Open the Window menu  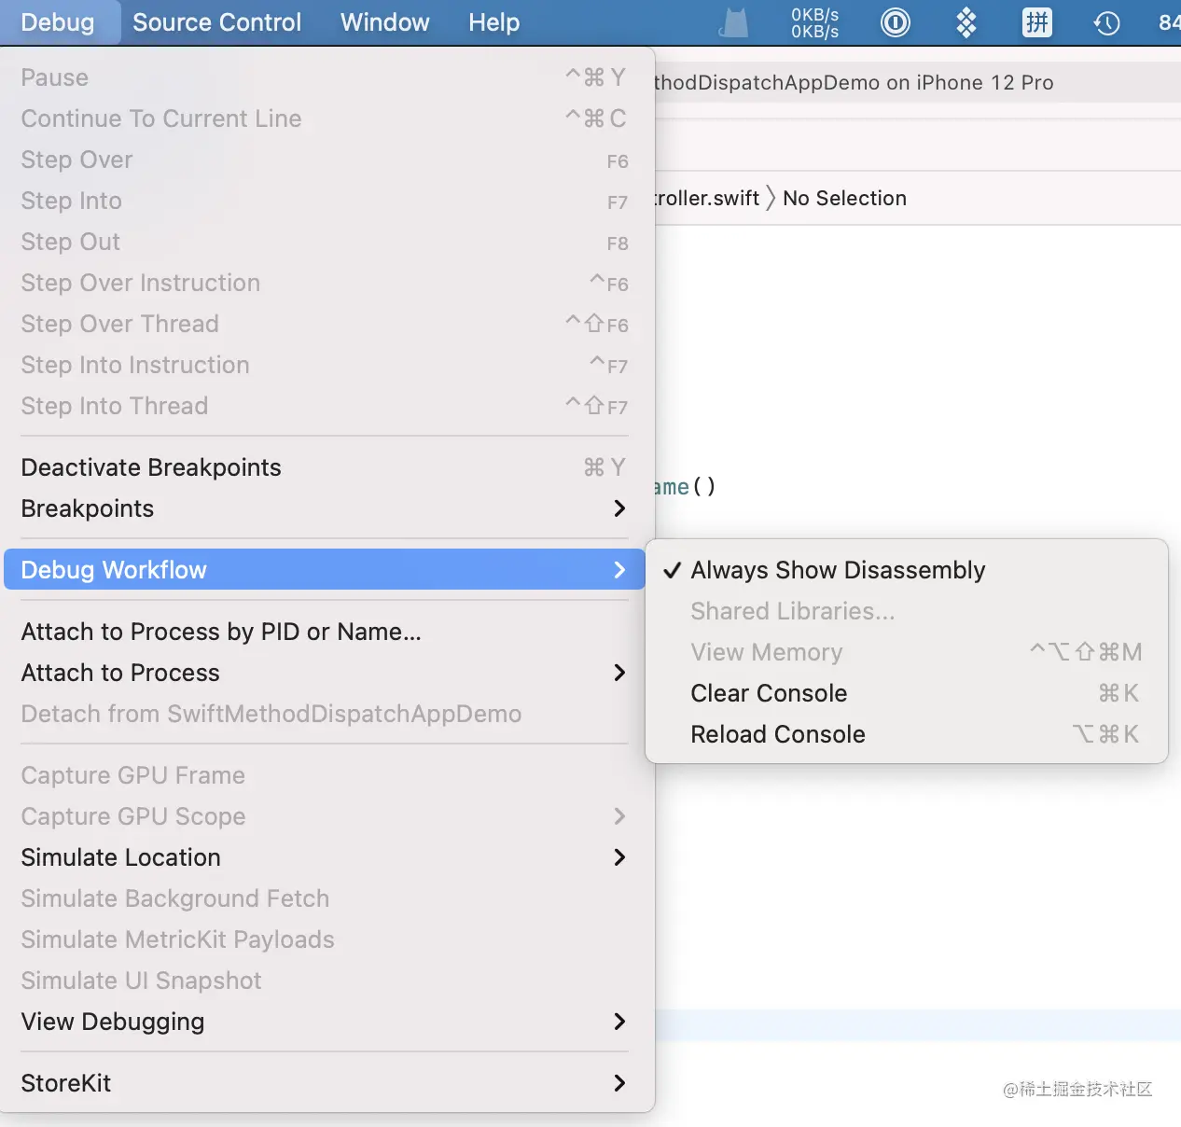point(384,22)
